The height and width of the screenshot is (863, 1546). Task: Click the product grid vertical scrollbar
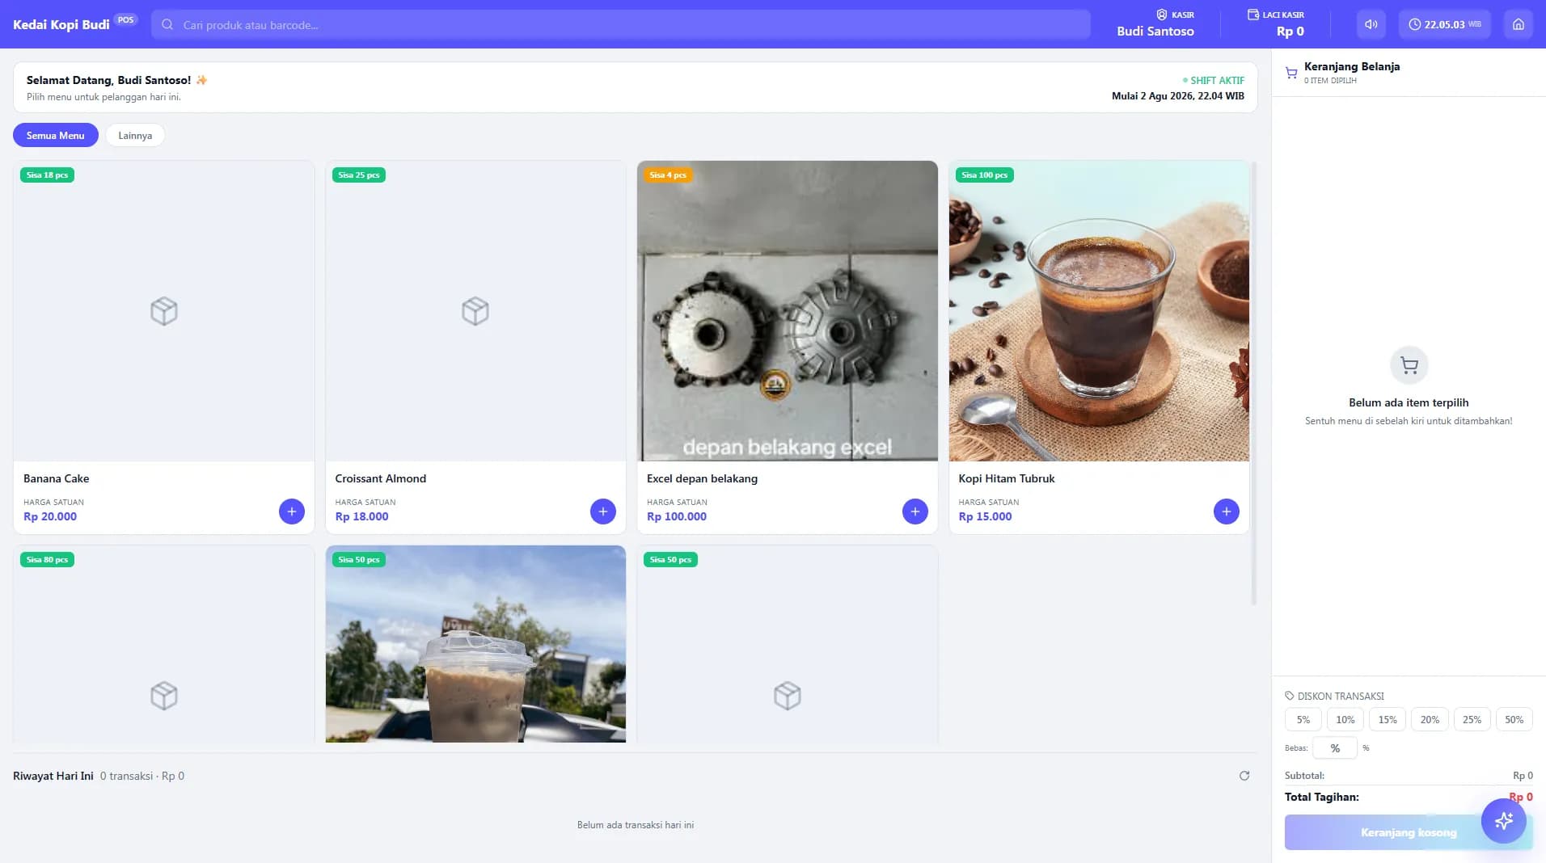point(1254,383)
